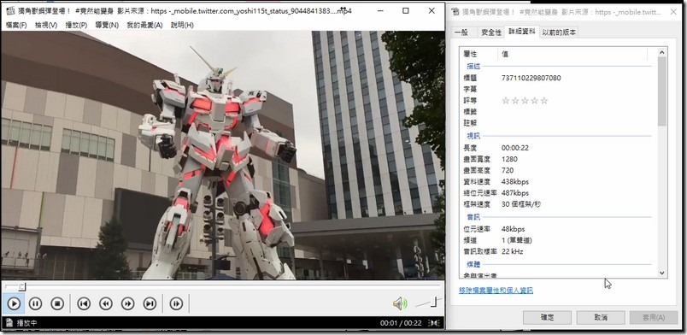Mute audio via the speaker icon
687x335 pixels.
pos(400,303)
